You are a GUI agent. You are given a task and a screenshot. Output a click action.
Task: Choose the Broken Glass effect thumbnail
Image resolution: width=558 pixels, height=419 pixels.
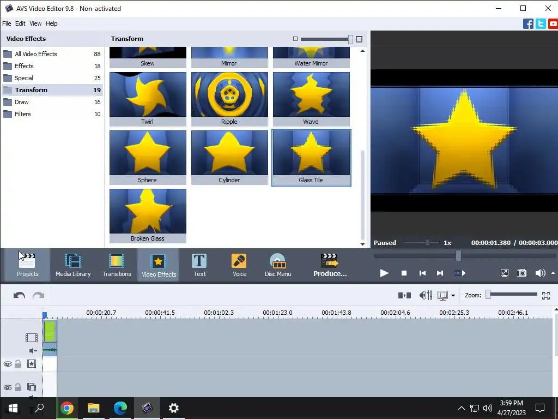tap(148, 216)
